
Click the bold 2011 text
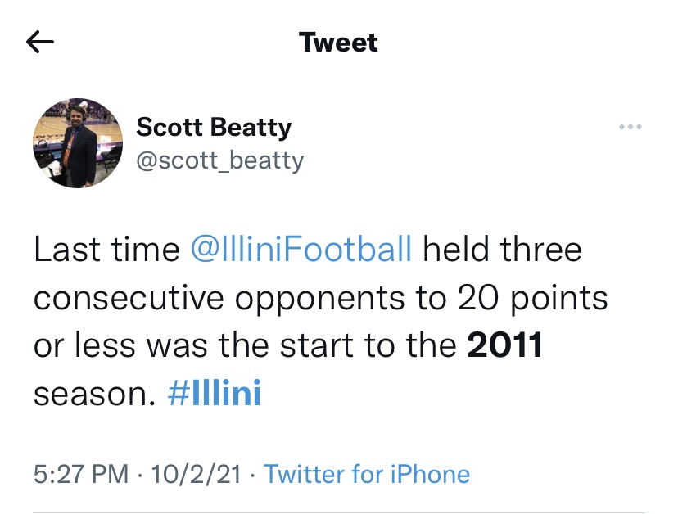505,346
